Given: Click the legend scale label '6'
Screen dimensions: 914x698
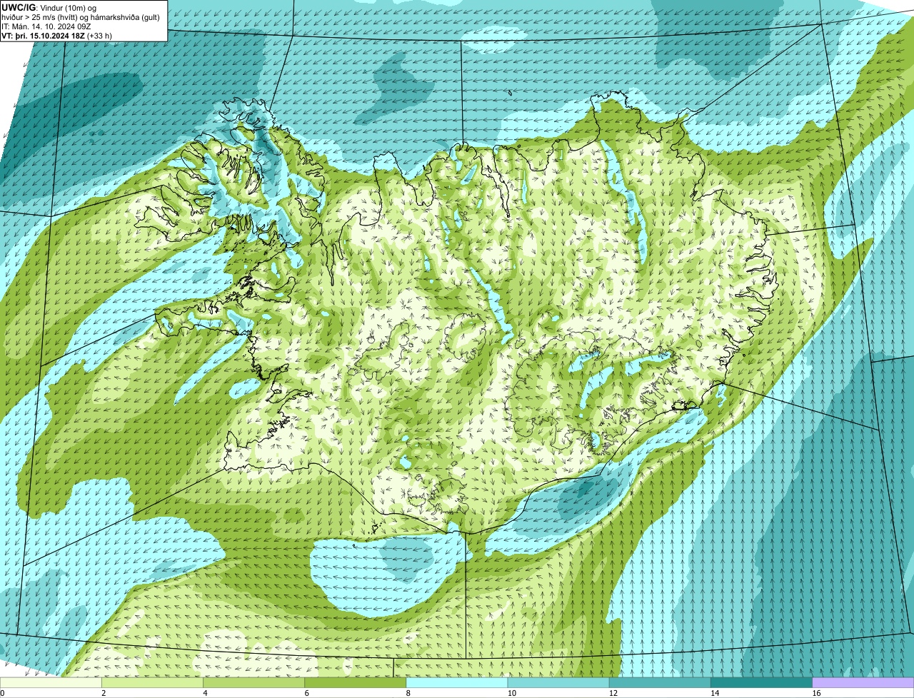Looking at the screenshot, I should [x=306, y=693].
